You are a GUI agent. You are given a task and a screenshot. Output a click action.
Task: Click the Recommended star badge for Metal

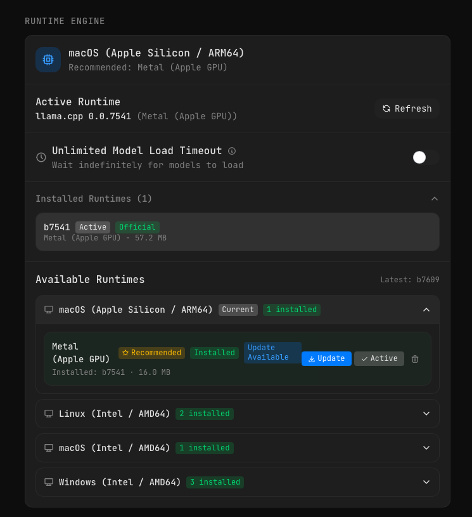click(x=151, y=353)
